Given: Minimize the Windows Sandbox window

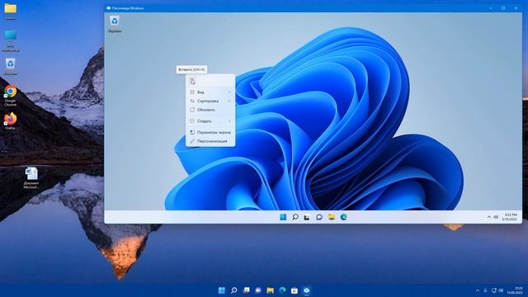Looking at the screenshot, I should point(491,8).
